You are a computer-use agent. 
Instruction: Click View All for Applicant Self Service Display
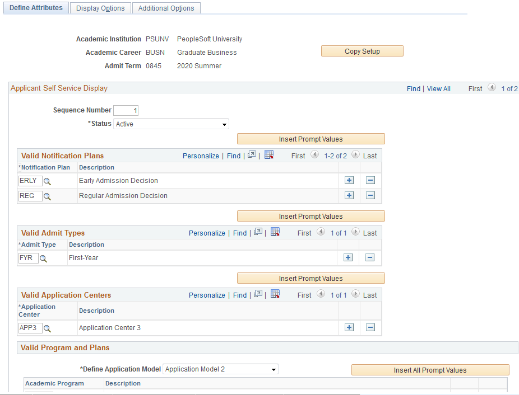[x=438, y=88]
